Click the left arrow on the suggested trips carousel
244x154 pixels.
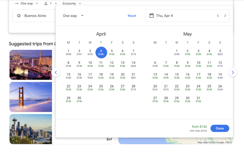[x=56, y=72]
